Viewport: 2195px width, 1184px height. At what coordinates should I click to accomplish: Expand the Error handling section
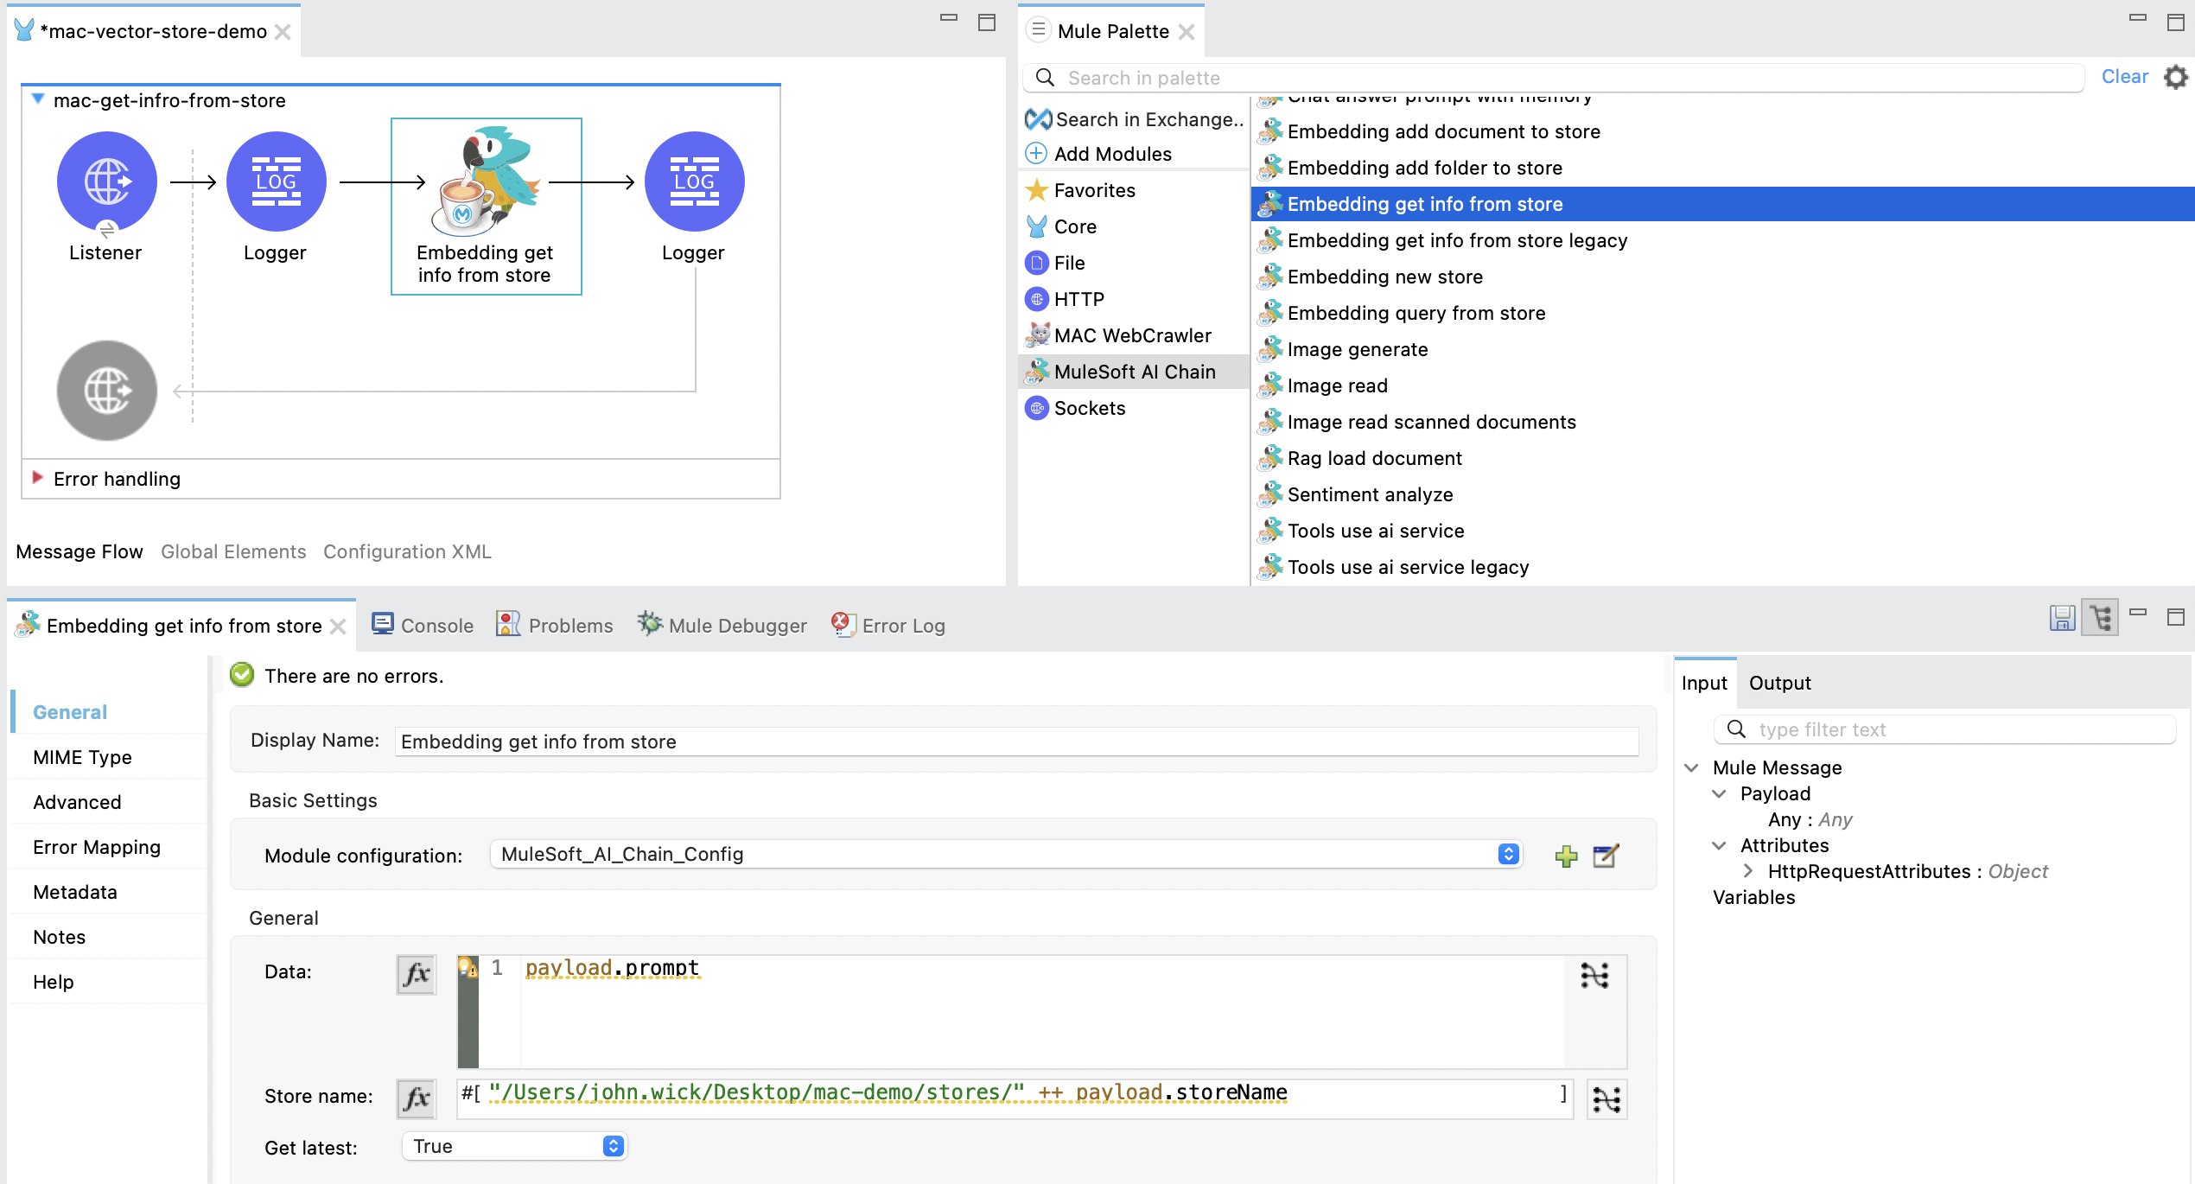click(x=38, y=477)
